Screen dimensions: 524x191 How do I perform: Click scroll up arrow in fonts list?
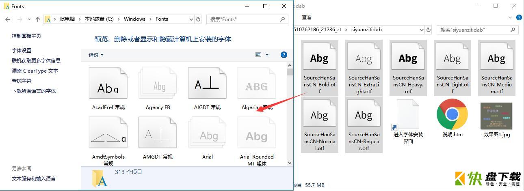pos(290,65)
